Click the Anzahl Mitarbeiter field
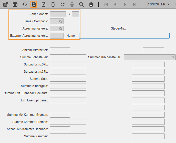Viewport: 176px width, 143px height. (x=60, y=50)
